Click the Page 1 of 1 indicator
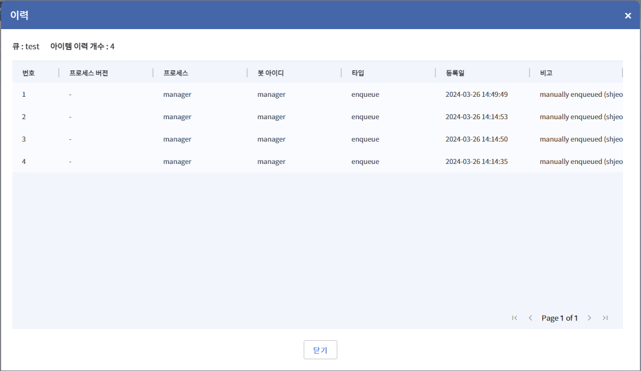This screenshot has height=371, width=641. [x=559, y=318]
